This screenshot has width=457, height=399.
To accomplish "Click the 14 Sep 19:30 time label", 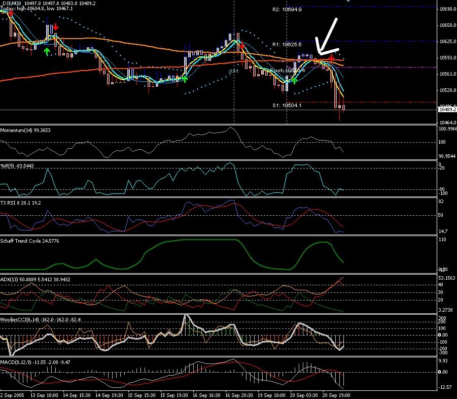I will click(x=109, y=395).
